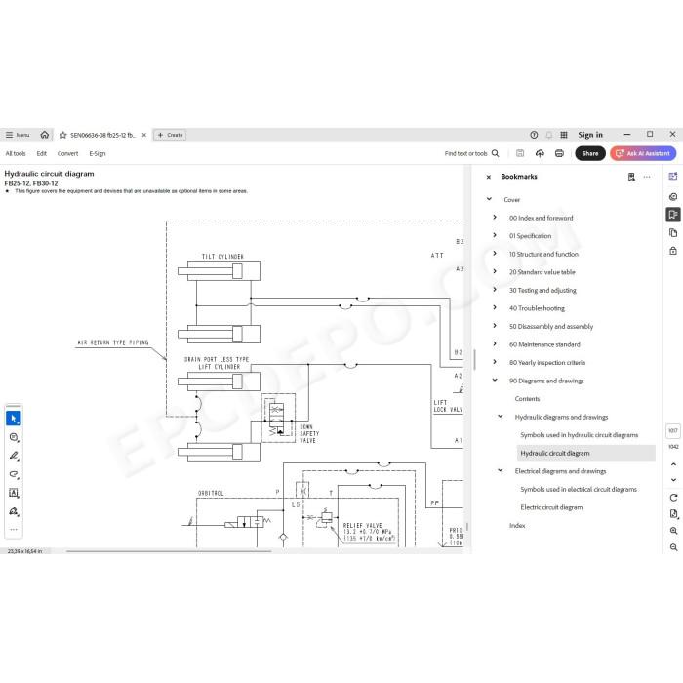Click the Share button
This screenshot has height=683, width=683.
590,153
